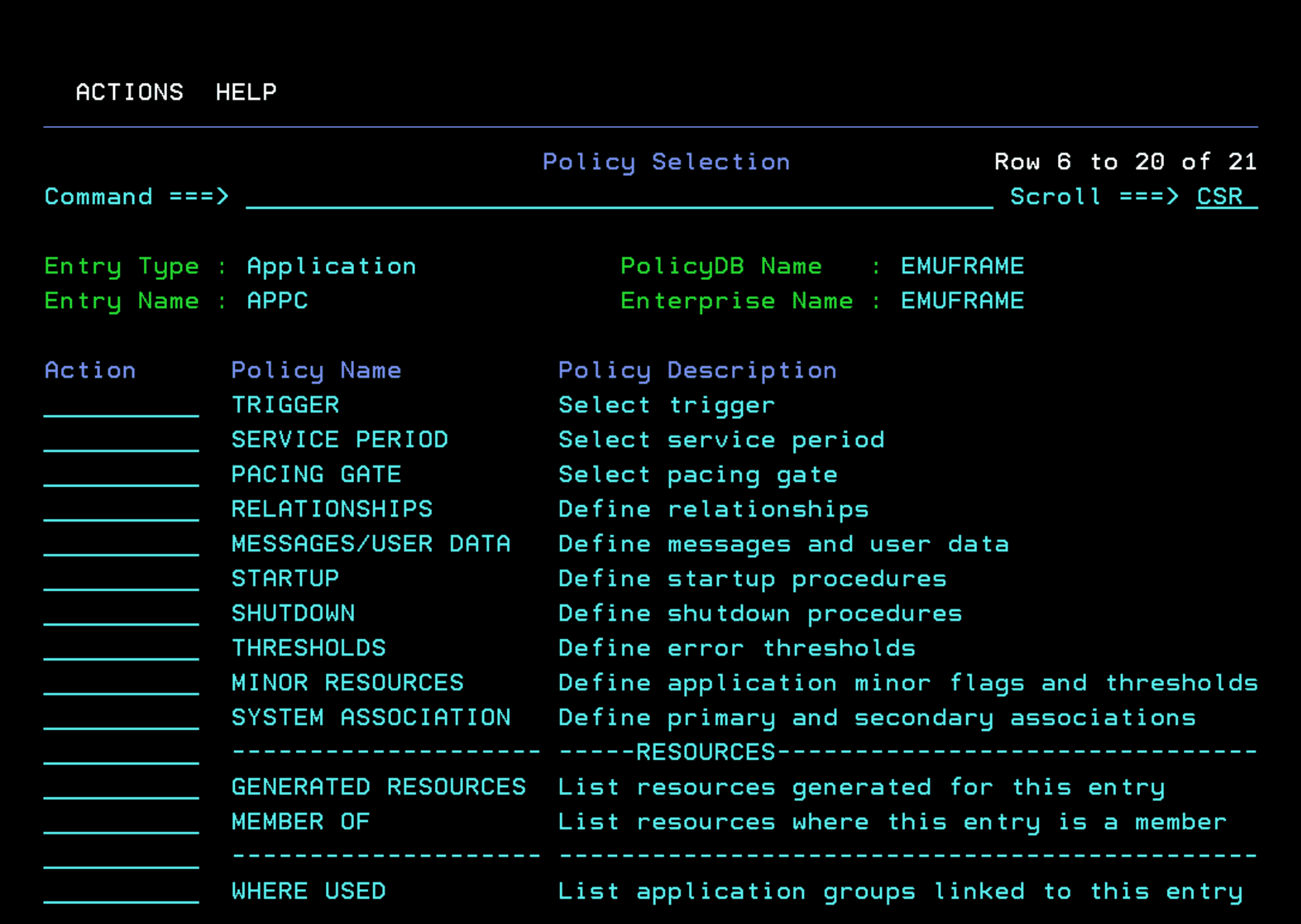Click the RESOURCES section divider

point(705,752)
